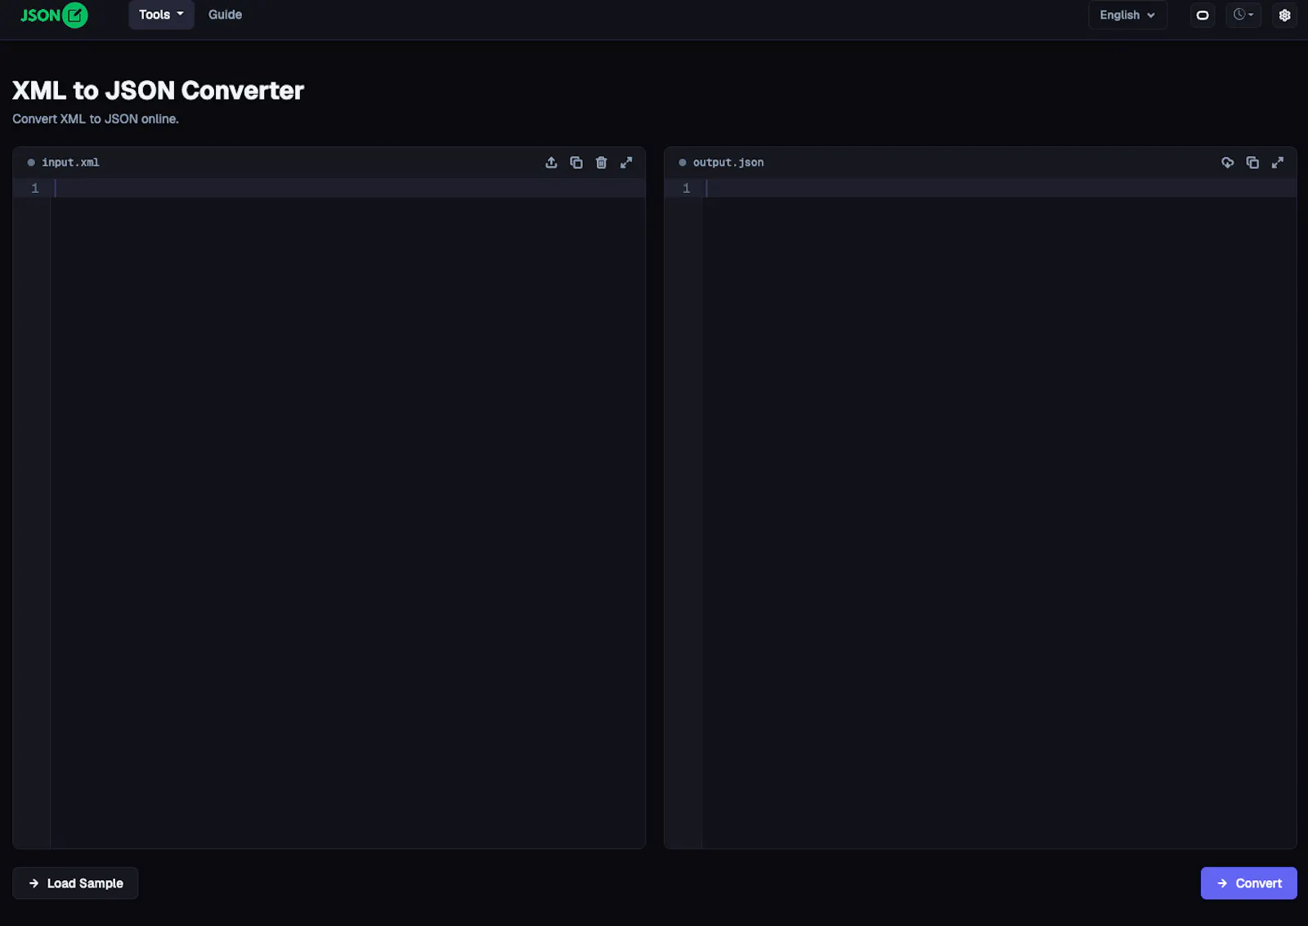Screen dimensions: 1308x926
Task: Click the XML to JSON Converter heading
Action: coord(158,90)
